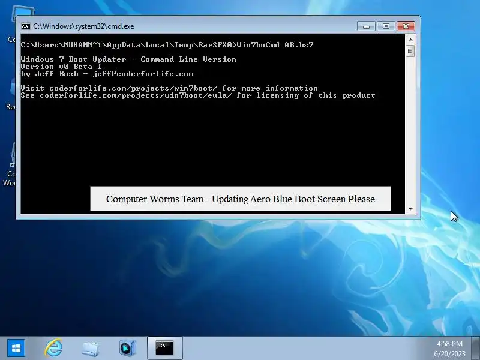
Task: Open the Start menu button
Action: pos(16,348)
